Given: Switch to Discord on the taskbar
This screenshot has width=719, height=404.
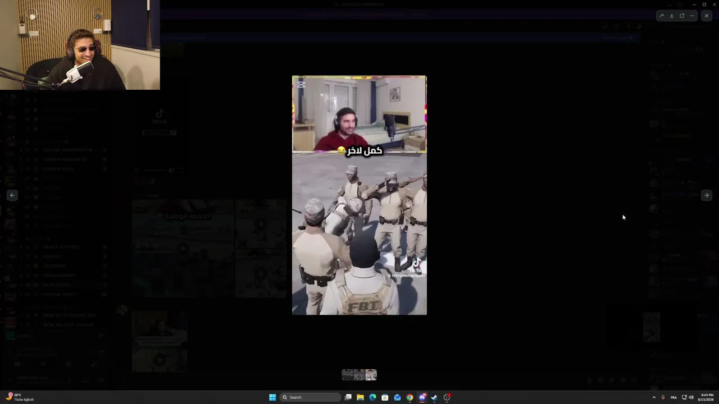Looking at the screenshot, I should coord(422,397).
